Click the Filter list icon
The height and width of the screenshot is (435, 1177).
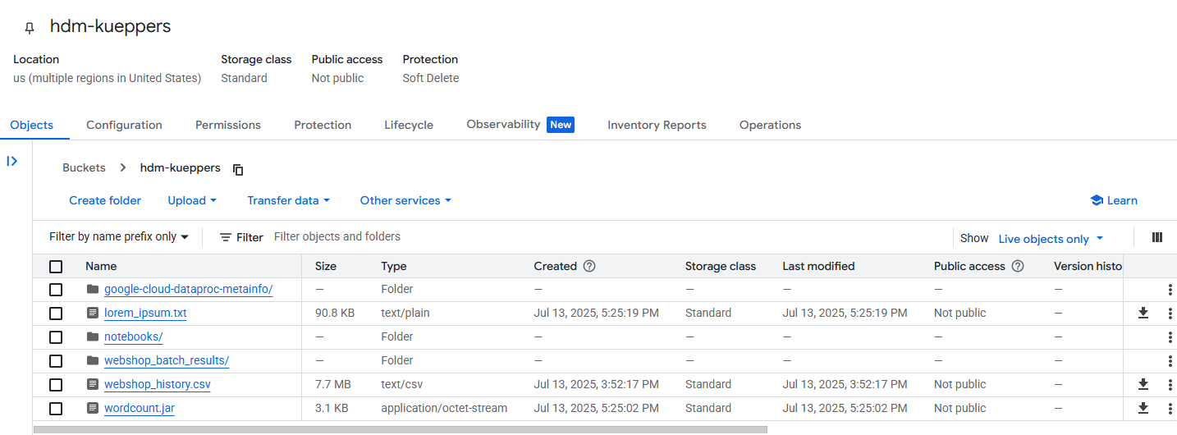tap(226, 237)
